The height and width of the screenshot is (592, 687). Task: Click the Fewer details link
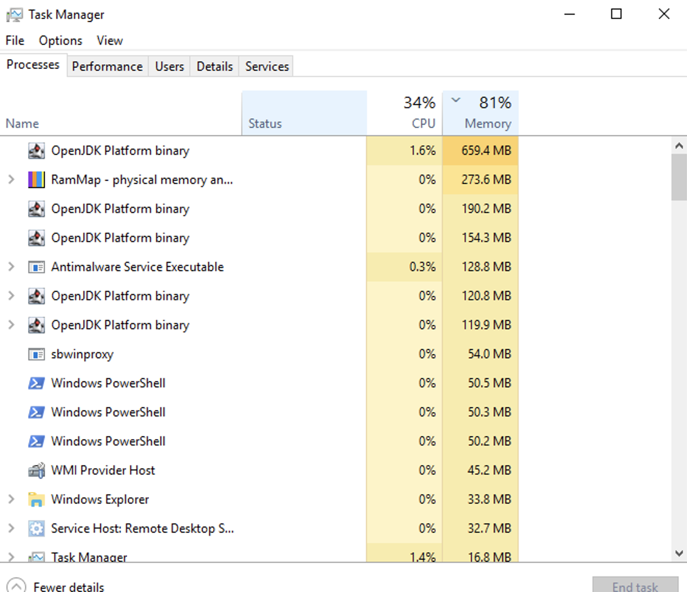point(69,587)
